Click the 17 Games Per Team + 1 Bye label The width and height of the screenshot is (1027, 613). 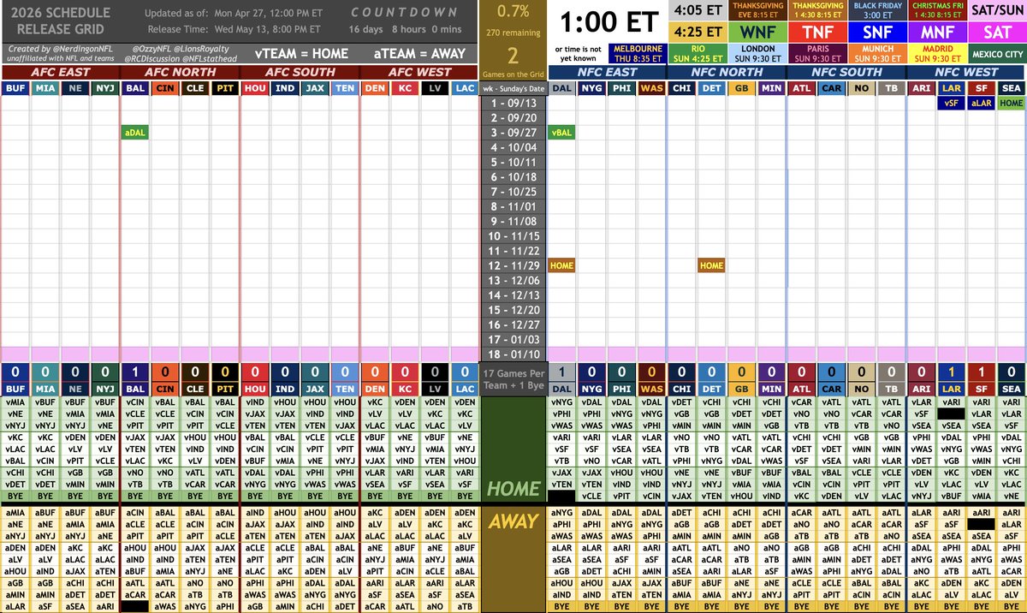point(513,378)
